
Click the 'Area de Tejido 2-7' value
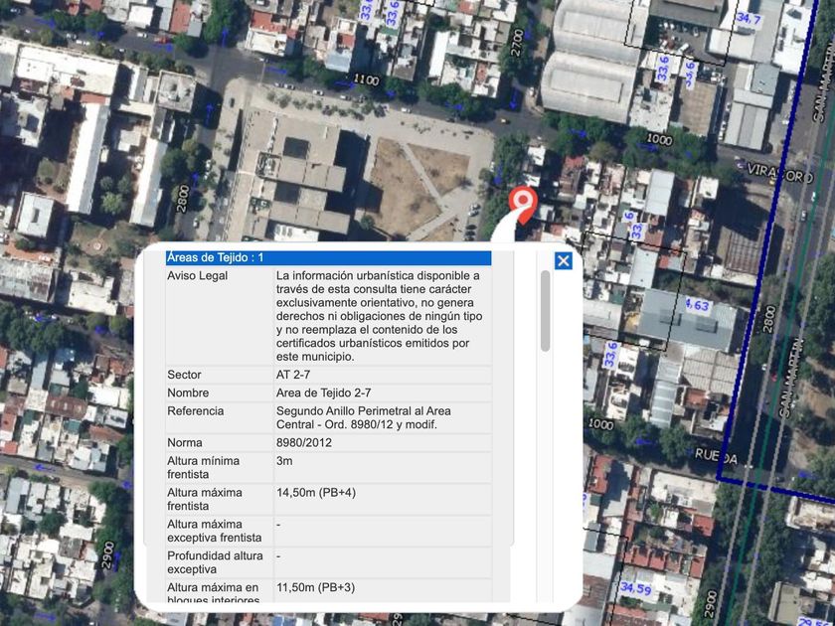click(323, 392)
